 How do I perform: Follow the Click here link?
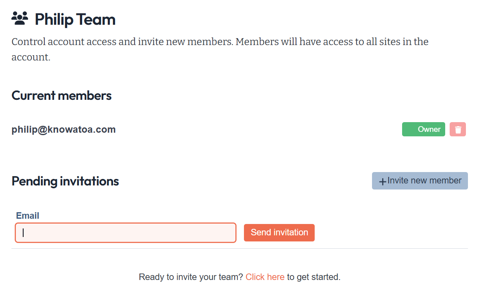point(265,277)
